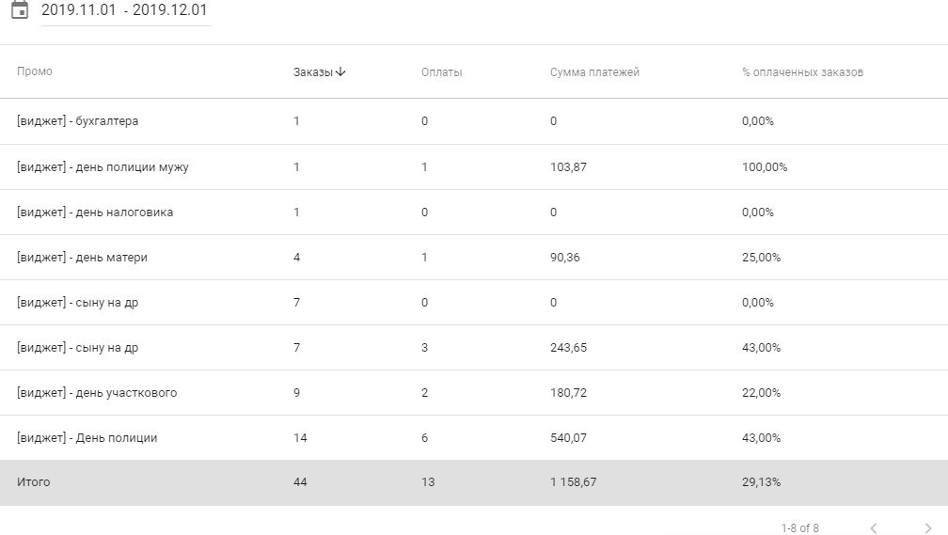The height and width of the screenshot is (535, 948).
Task: Click the [виджет] - день налоговика promo
Action: (x=95, y=212)
